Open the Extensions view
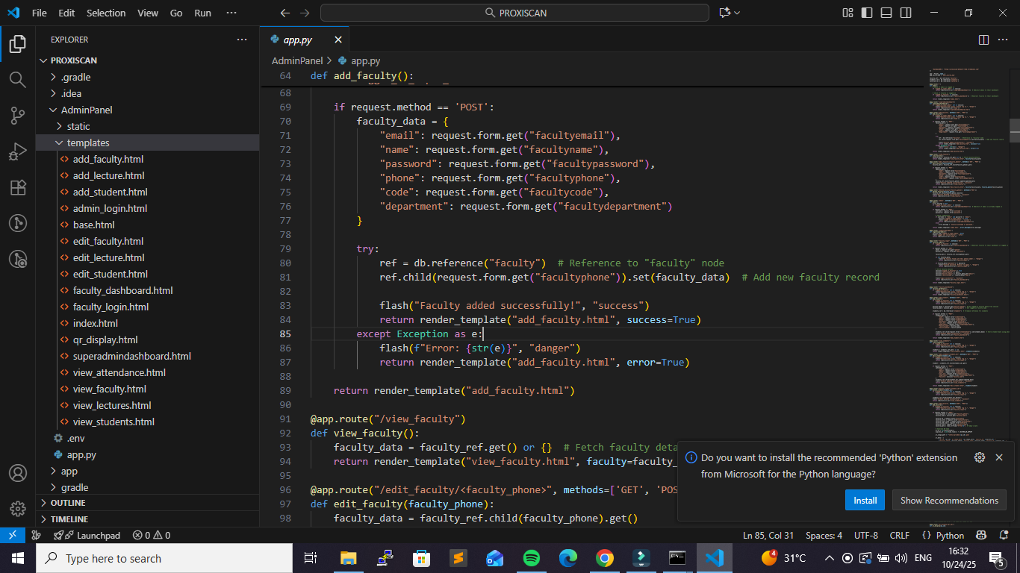1020x573 pixels. pyautogui.click(x=17, y=187)
